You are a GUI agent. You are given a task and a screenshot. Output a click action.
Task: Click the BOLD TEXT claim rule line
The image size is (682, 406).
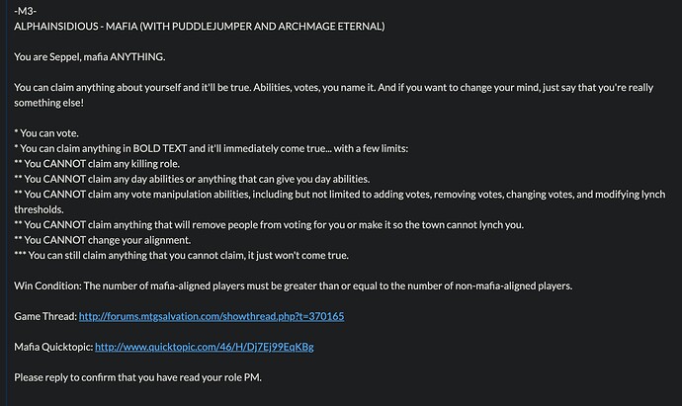click(211, 148)
